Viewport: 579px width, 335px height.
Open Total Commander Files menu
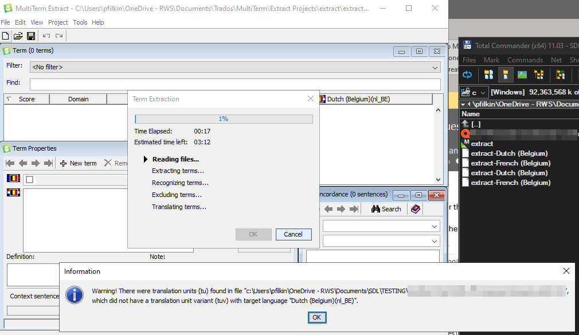[470, 60]
